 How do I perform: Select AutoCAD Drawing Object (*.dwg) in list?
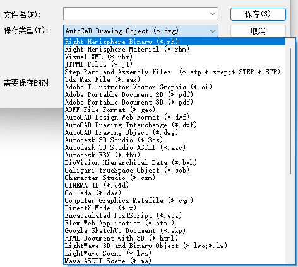pos(175,132)
